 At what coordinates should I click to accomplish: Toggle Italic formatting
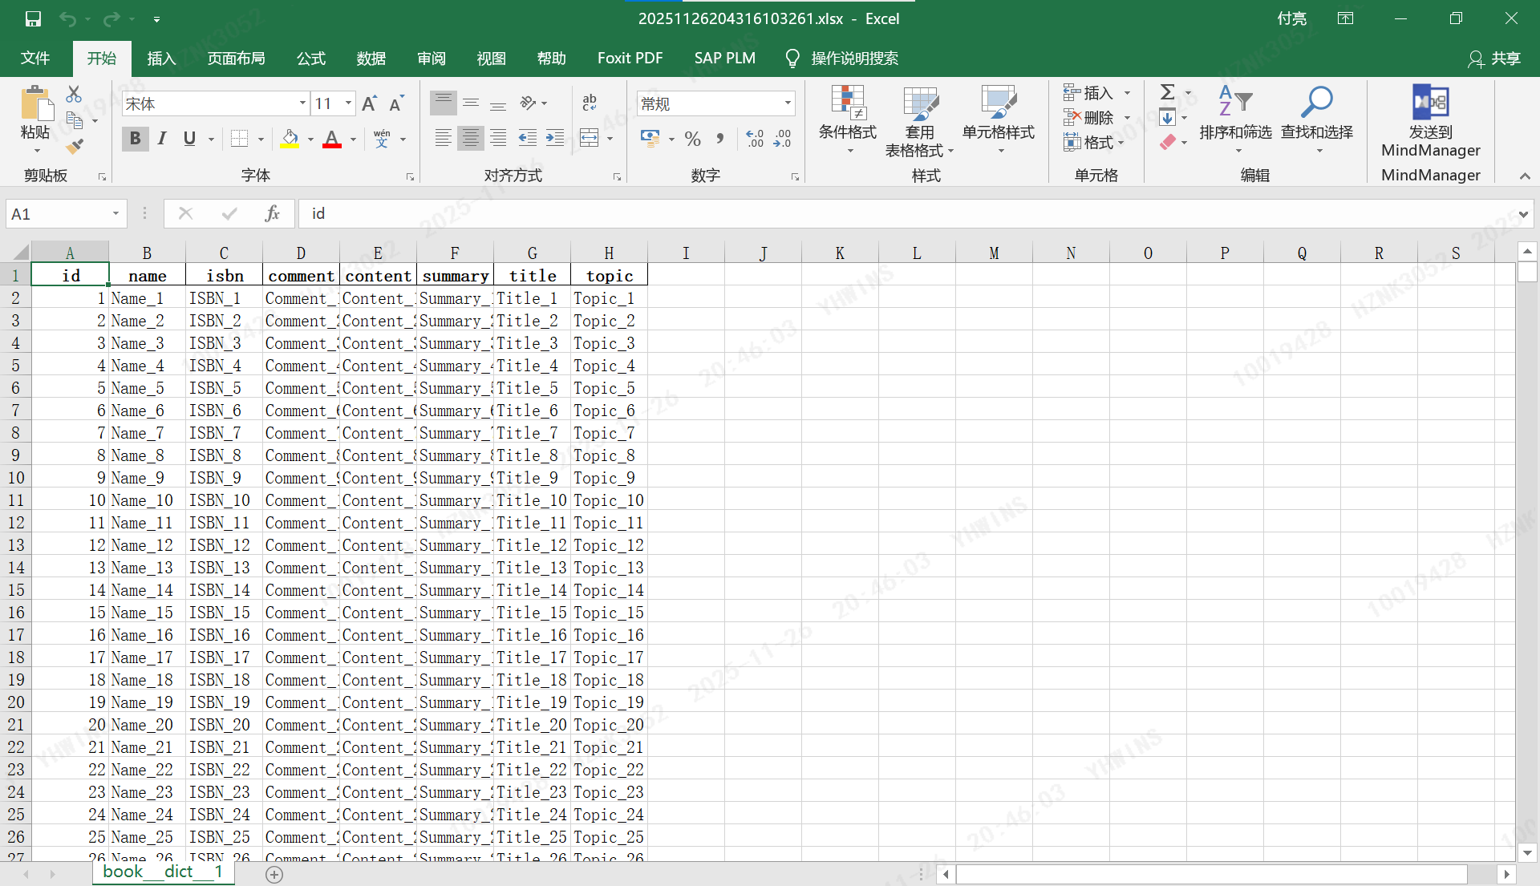(162, 138)
